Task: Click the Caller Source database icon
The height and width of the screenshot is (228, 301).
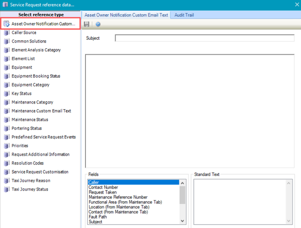Action: coord(6,33)
